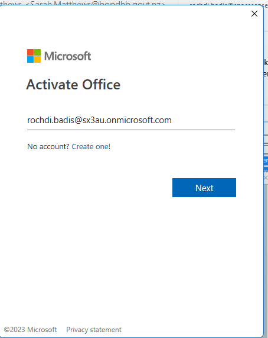Click the Microsoft four-square logo
This screenshot has height=338, width=268.
pos(34,56)
